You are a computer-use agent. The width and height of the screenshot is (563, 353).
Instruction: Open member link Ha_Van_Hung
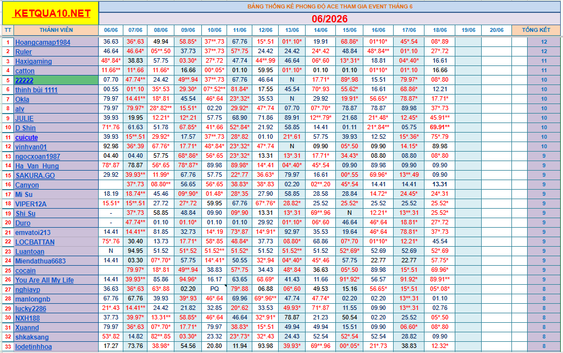click(x=37, y=166)
